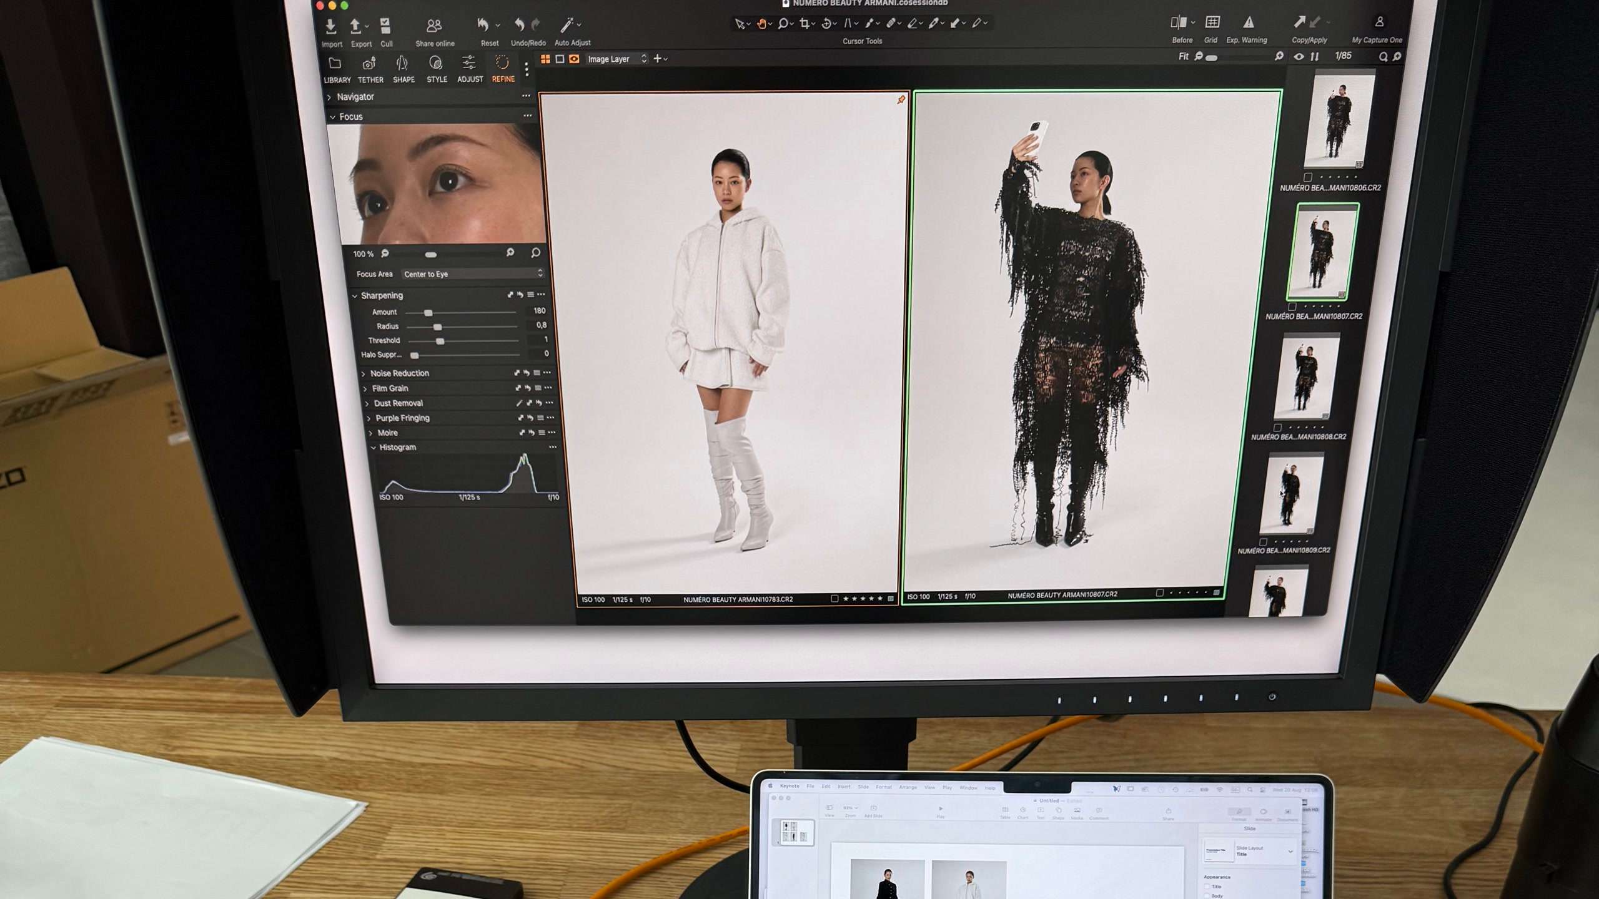Screen dimensions: 1599x899
Task: Expand the Dust Removal section
Action: coord(367,403)
